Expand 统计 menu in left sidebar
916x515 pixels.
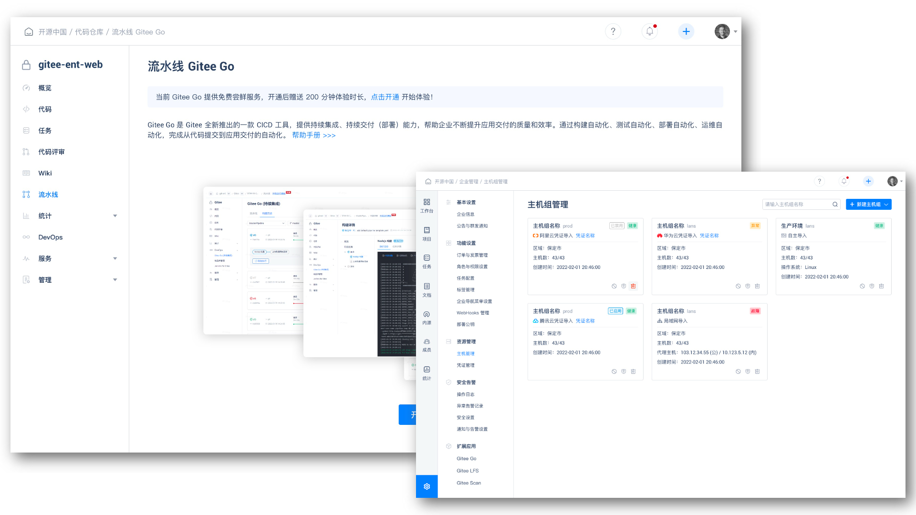click(x=115, y=216)
